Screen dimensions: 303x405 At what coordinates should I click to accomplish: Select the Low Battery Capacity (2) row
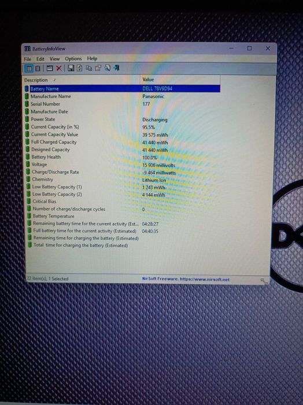(123, 194)
